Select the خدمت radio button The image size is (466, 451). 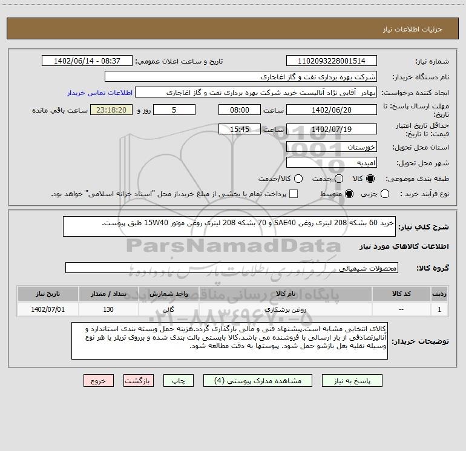[x=339, y=179]
